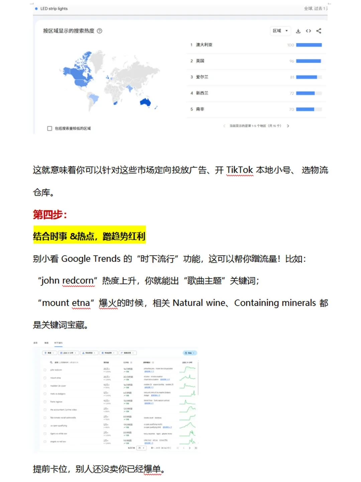
Task: Go to previous page of region rankings
Action: [x=224, y=126]
